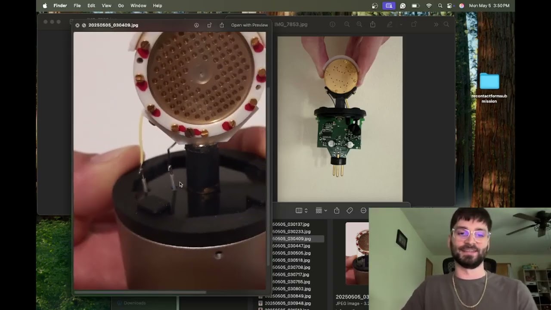Select file ending 030505.jpg
Viewport: 551px width, 310px height.
pyautogui.click(x=291, y=253)
